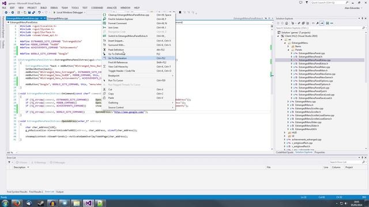Viewport: 369px width, 207px height.
Task: Switch to EstrangedMenu.cpp editor tab
Action: pyautogui.click(x=58, y=18)
